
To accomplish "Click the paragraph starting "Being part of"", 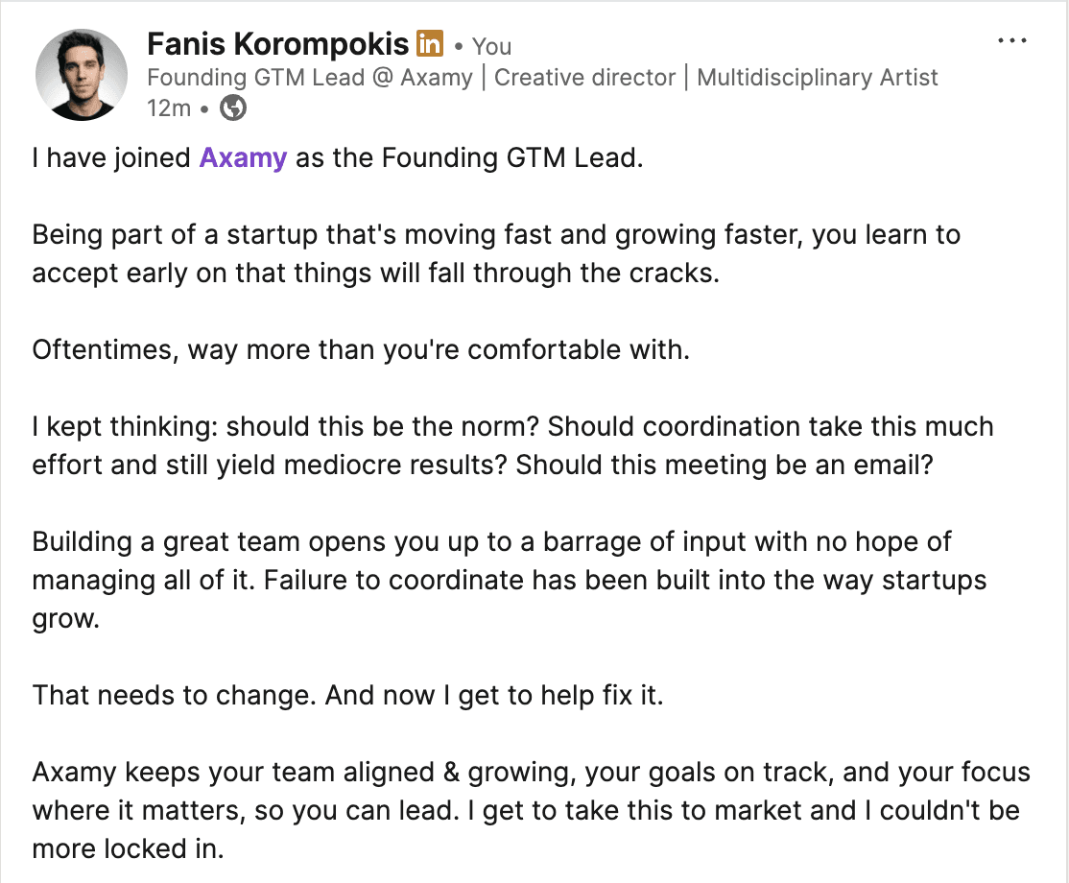I will [x=496, y=253].
